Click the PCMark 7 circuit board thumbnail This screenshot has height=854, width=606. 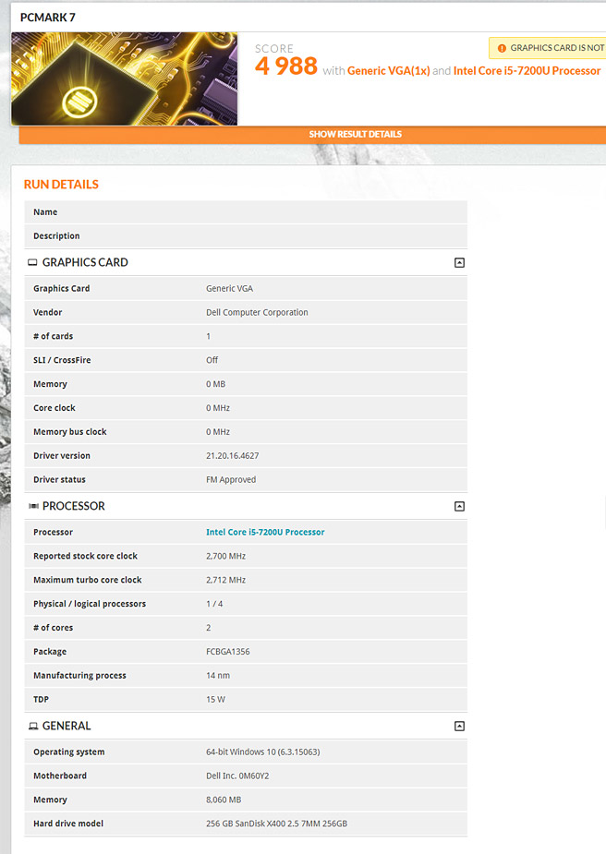pos(125,78)
